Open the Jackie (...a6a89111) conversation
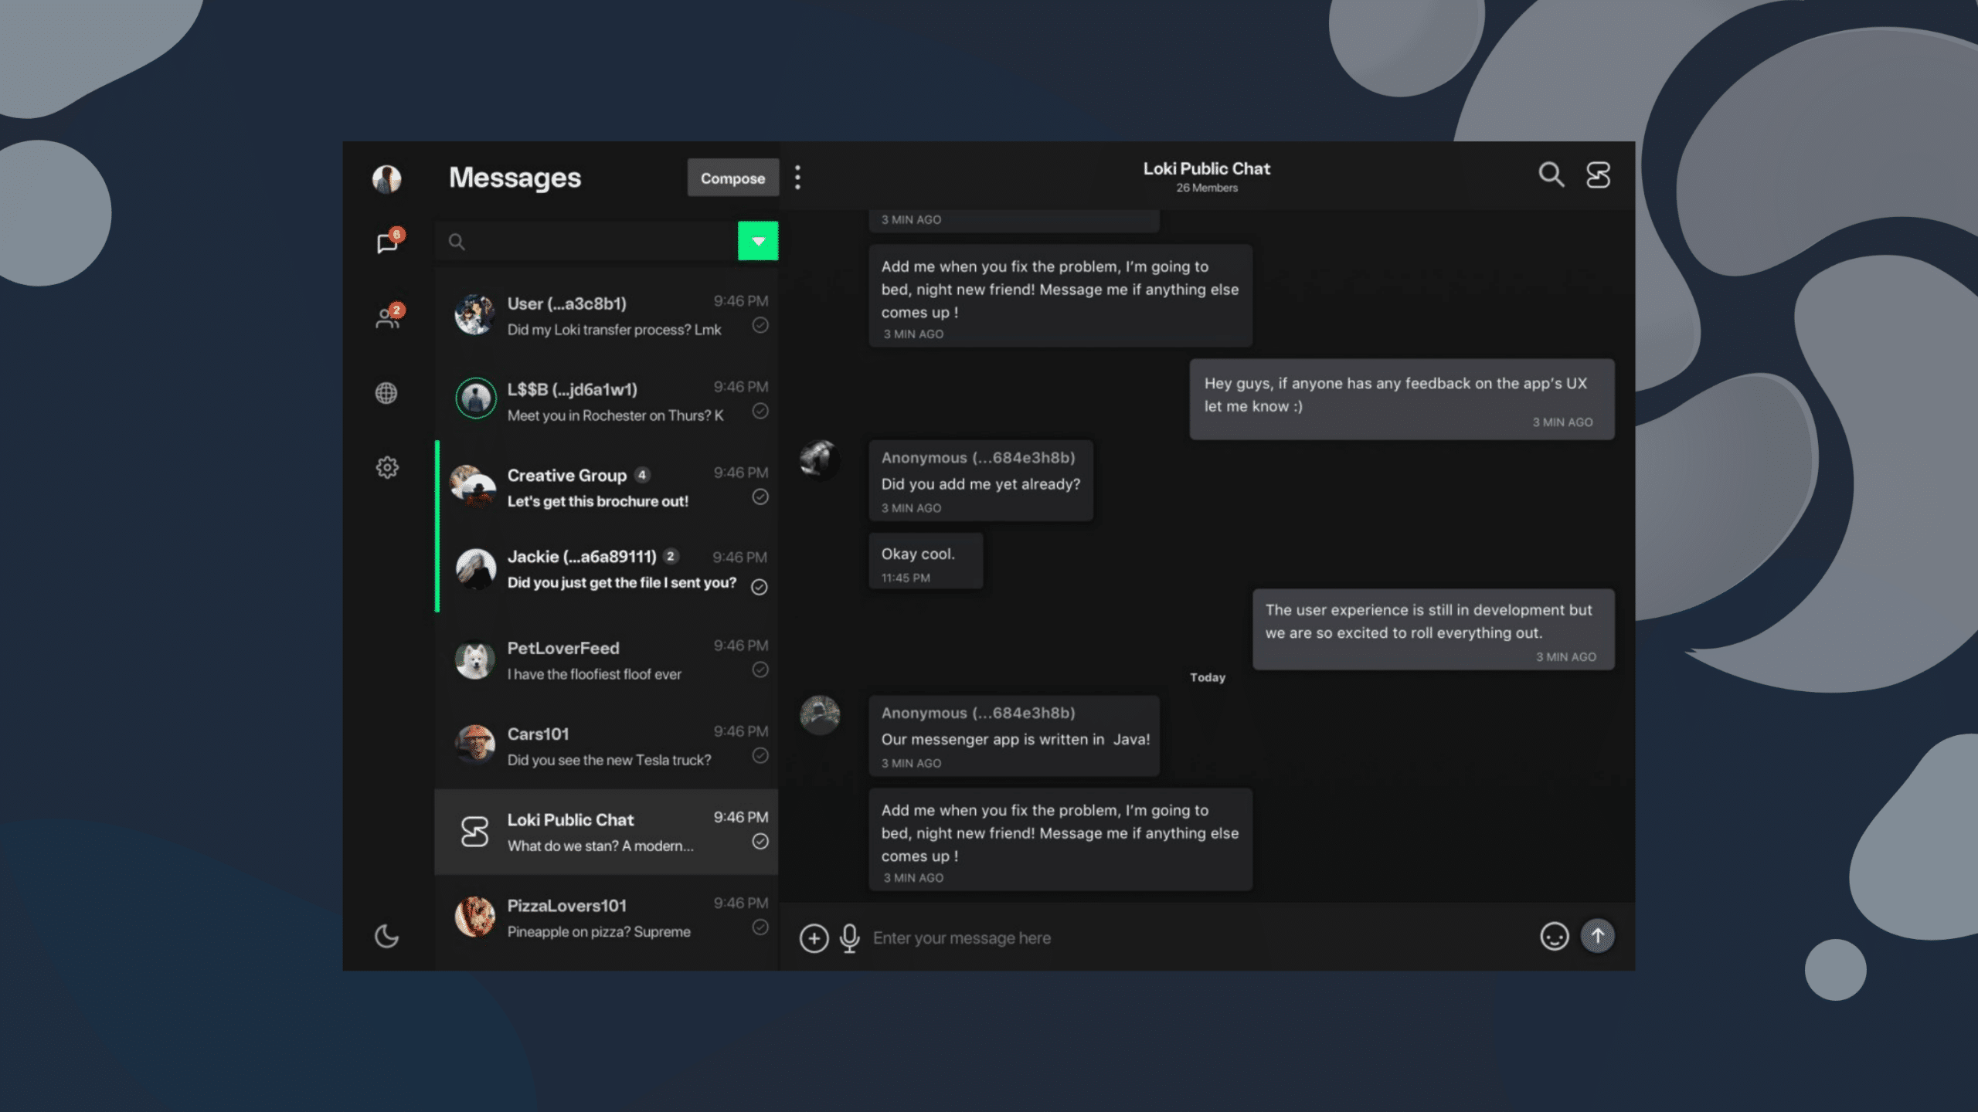This screenshot has height=1112, width=1978. point(607,570)
